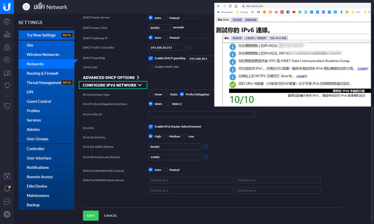Viewport: 374px width, 224px height.
Task: Open Guest Control settings
Action: pyautogui.click(x=47, y=102)
